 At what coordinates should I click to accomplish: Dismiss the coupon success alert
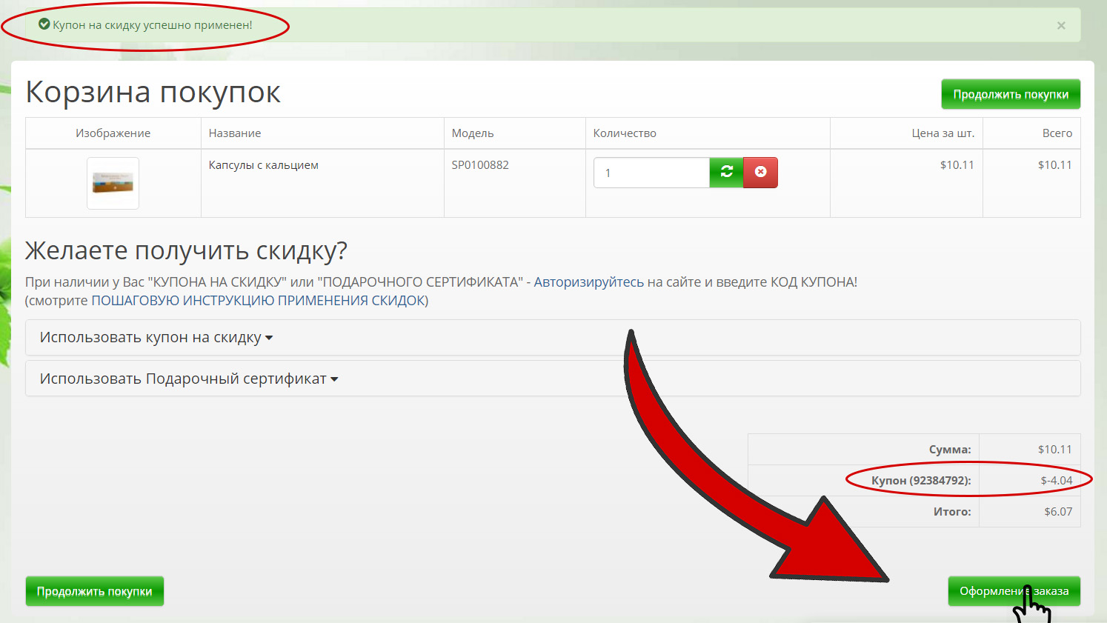1061,25
